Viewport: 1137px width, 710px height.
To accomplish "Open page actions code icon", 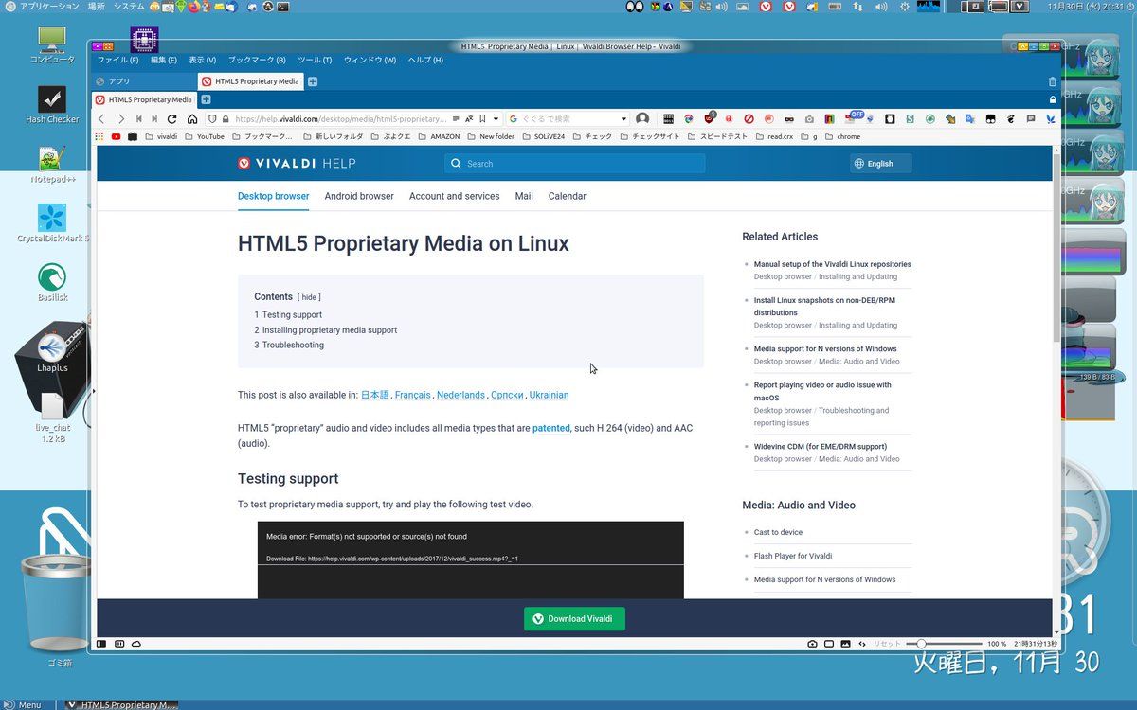I will click(862, 644).
